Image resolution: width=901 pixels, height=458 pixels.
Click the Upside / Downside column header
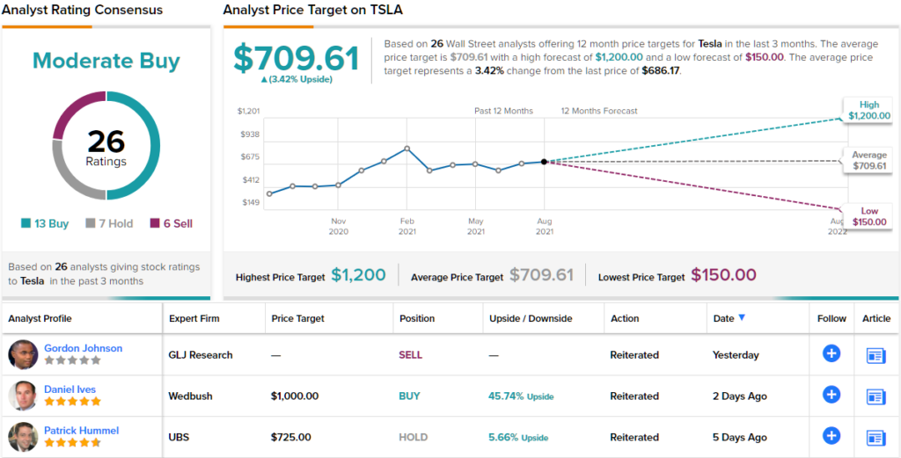(531, 318)
